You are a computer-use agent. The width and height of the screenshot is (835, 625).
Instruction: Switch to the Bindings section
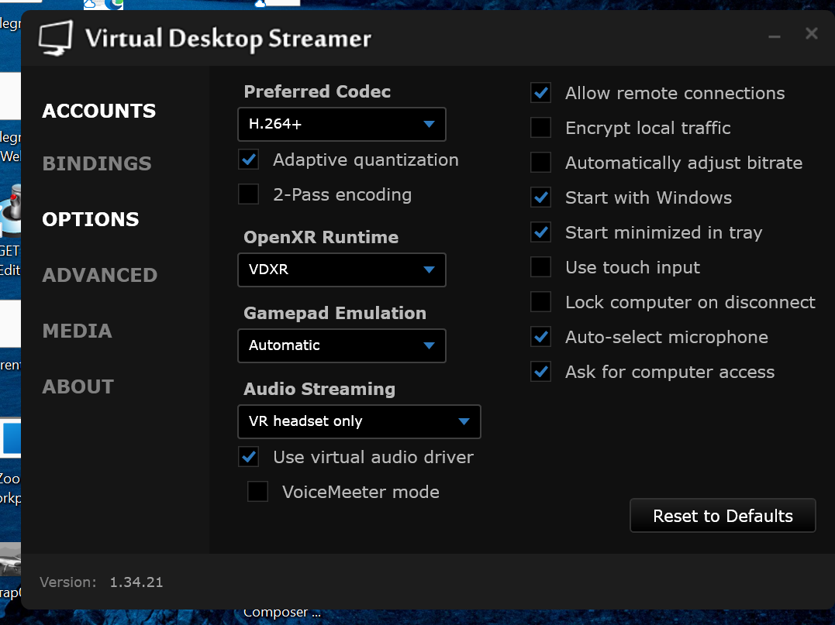coord(97,164)
